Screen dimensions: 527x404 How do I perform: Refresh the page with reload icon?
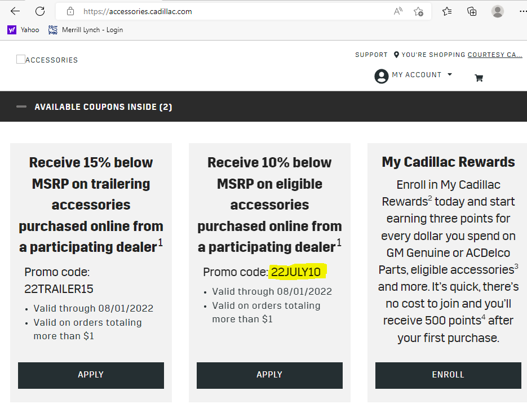pyautogui.click(x=40, y=11)
